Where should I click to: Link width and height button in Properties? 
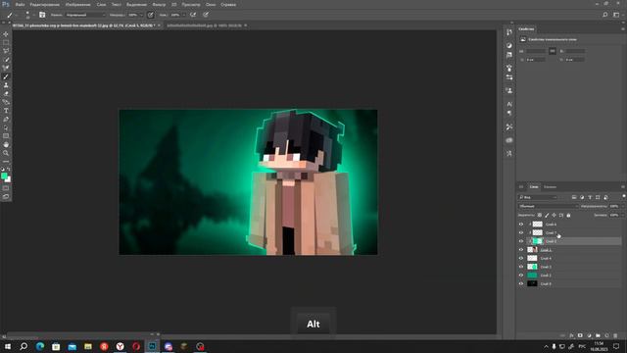tap(553, 51)
